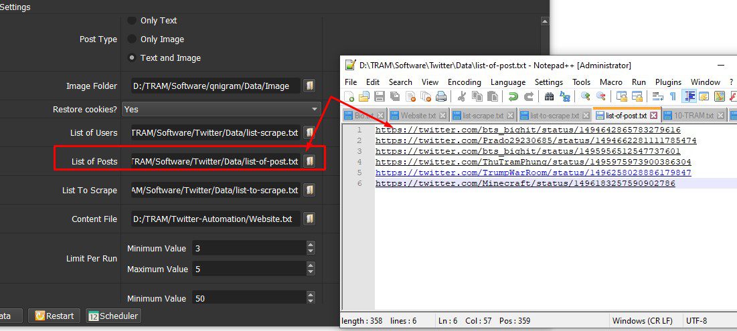Select the Text and Image option
Image resolution: width=737 pixels, height=331 pixels.
coord(132,58)
